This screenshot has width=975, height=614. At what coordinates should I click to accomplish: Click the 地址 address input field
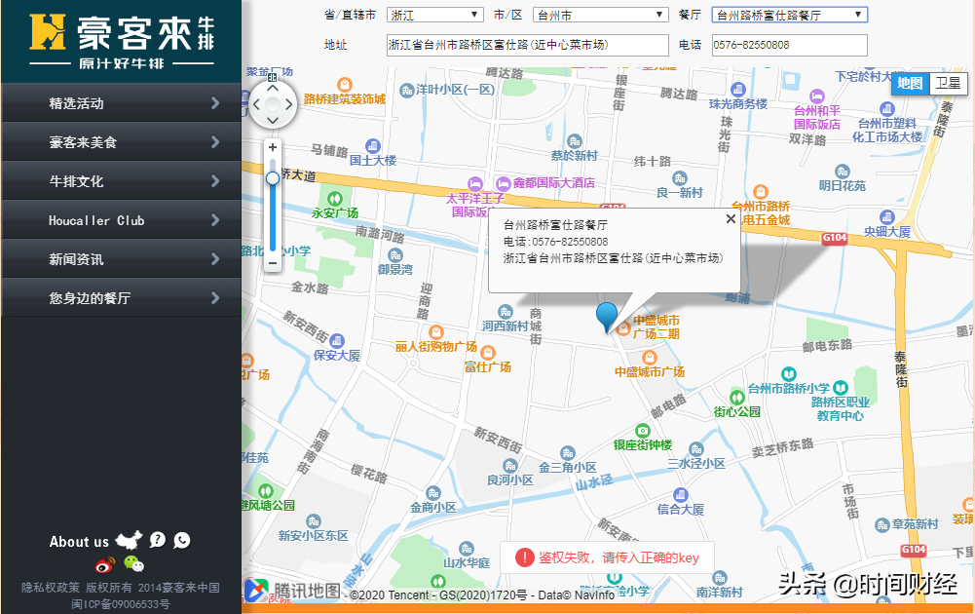click(x=527, y=45)
